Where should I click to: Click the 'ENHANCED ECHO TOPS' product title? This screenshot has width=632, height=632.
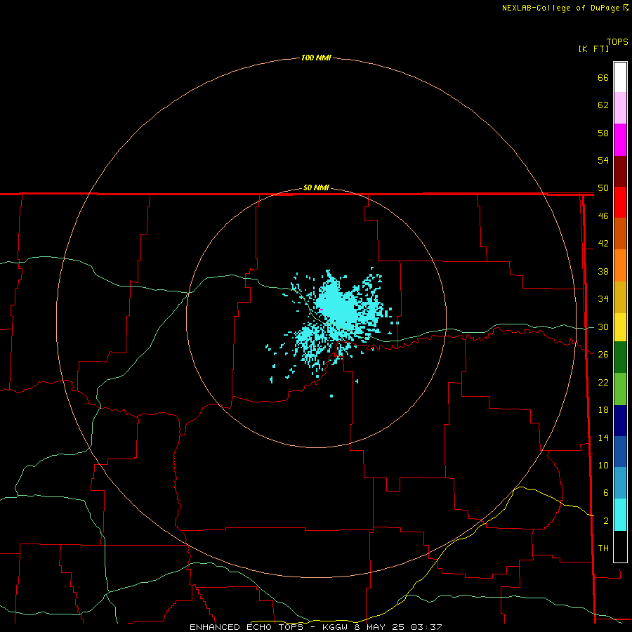(x=246, y=627)
